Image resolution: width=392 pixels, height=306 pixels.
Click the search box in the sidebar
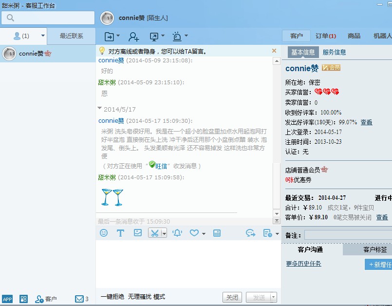point(48,18)
